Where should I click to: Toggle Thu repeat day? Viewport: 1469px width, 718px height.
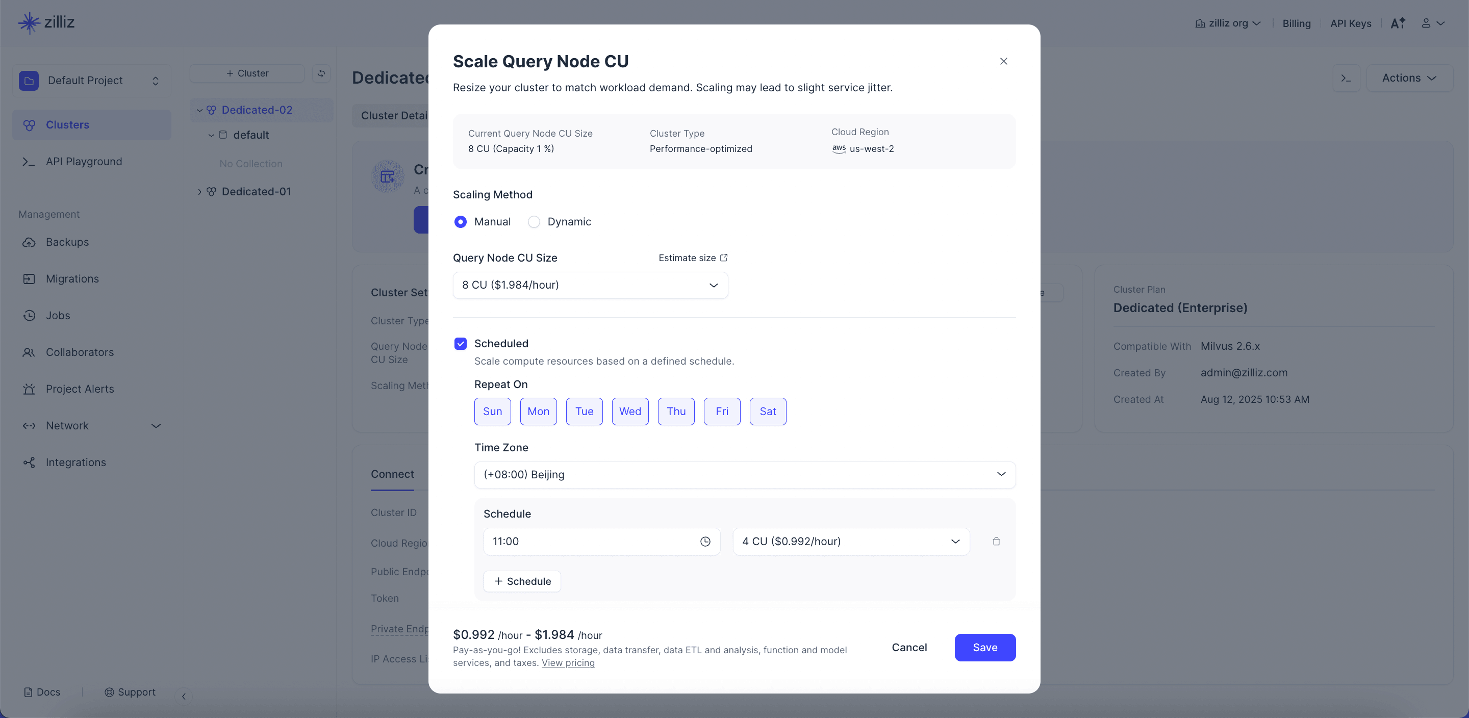click(676, 411)
